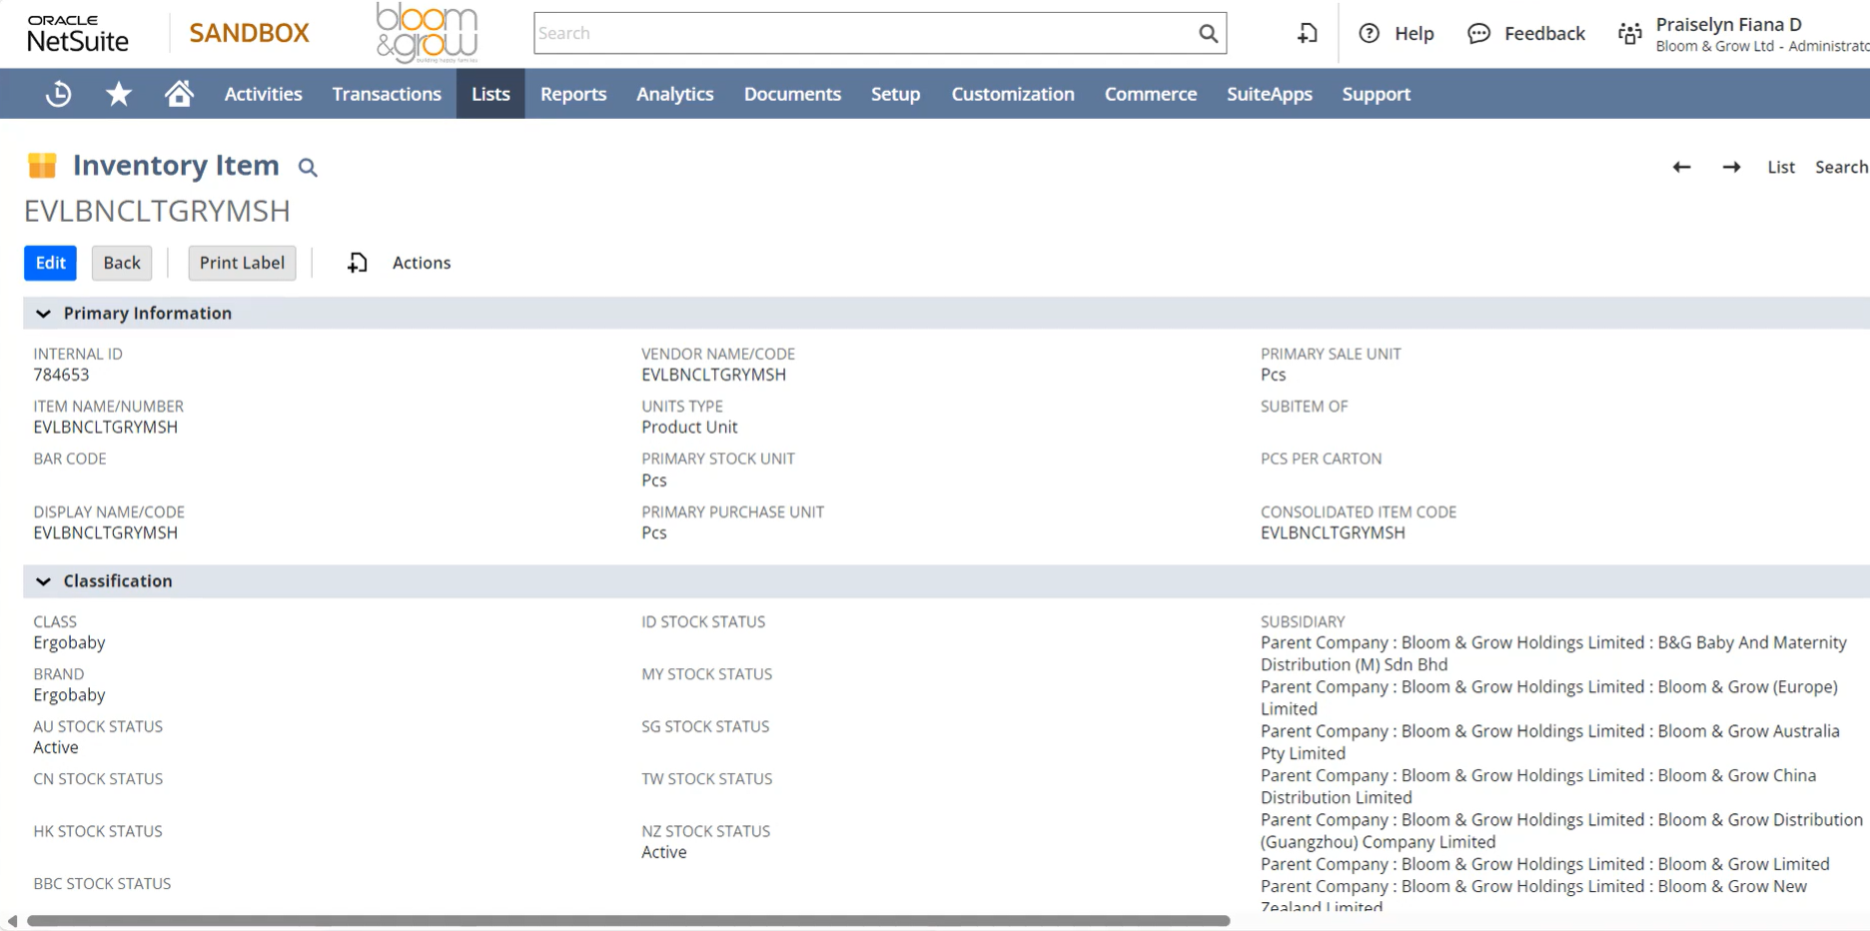Screen dimensions: 1870x931
Task: Click the Consolidated Item Code value
Action: 1333,533
